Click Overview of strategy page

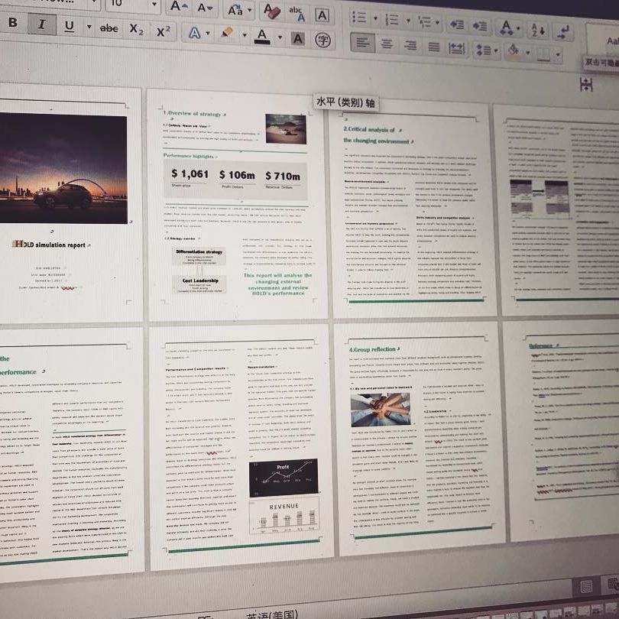pos(237,204)
